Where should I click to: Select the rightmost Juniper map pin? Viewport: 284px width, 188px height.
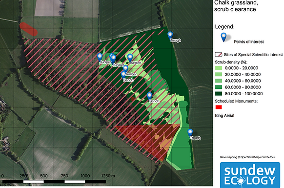[x=130, y=58]
